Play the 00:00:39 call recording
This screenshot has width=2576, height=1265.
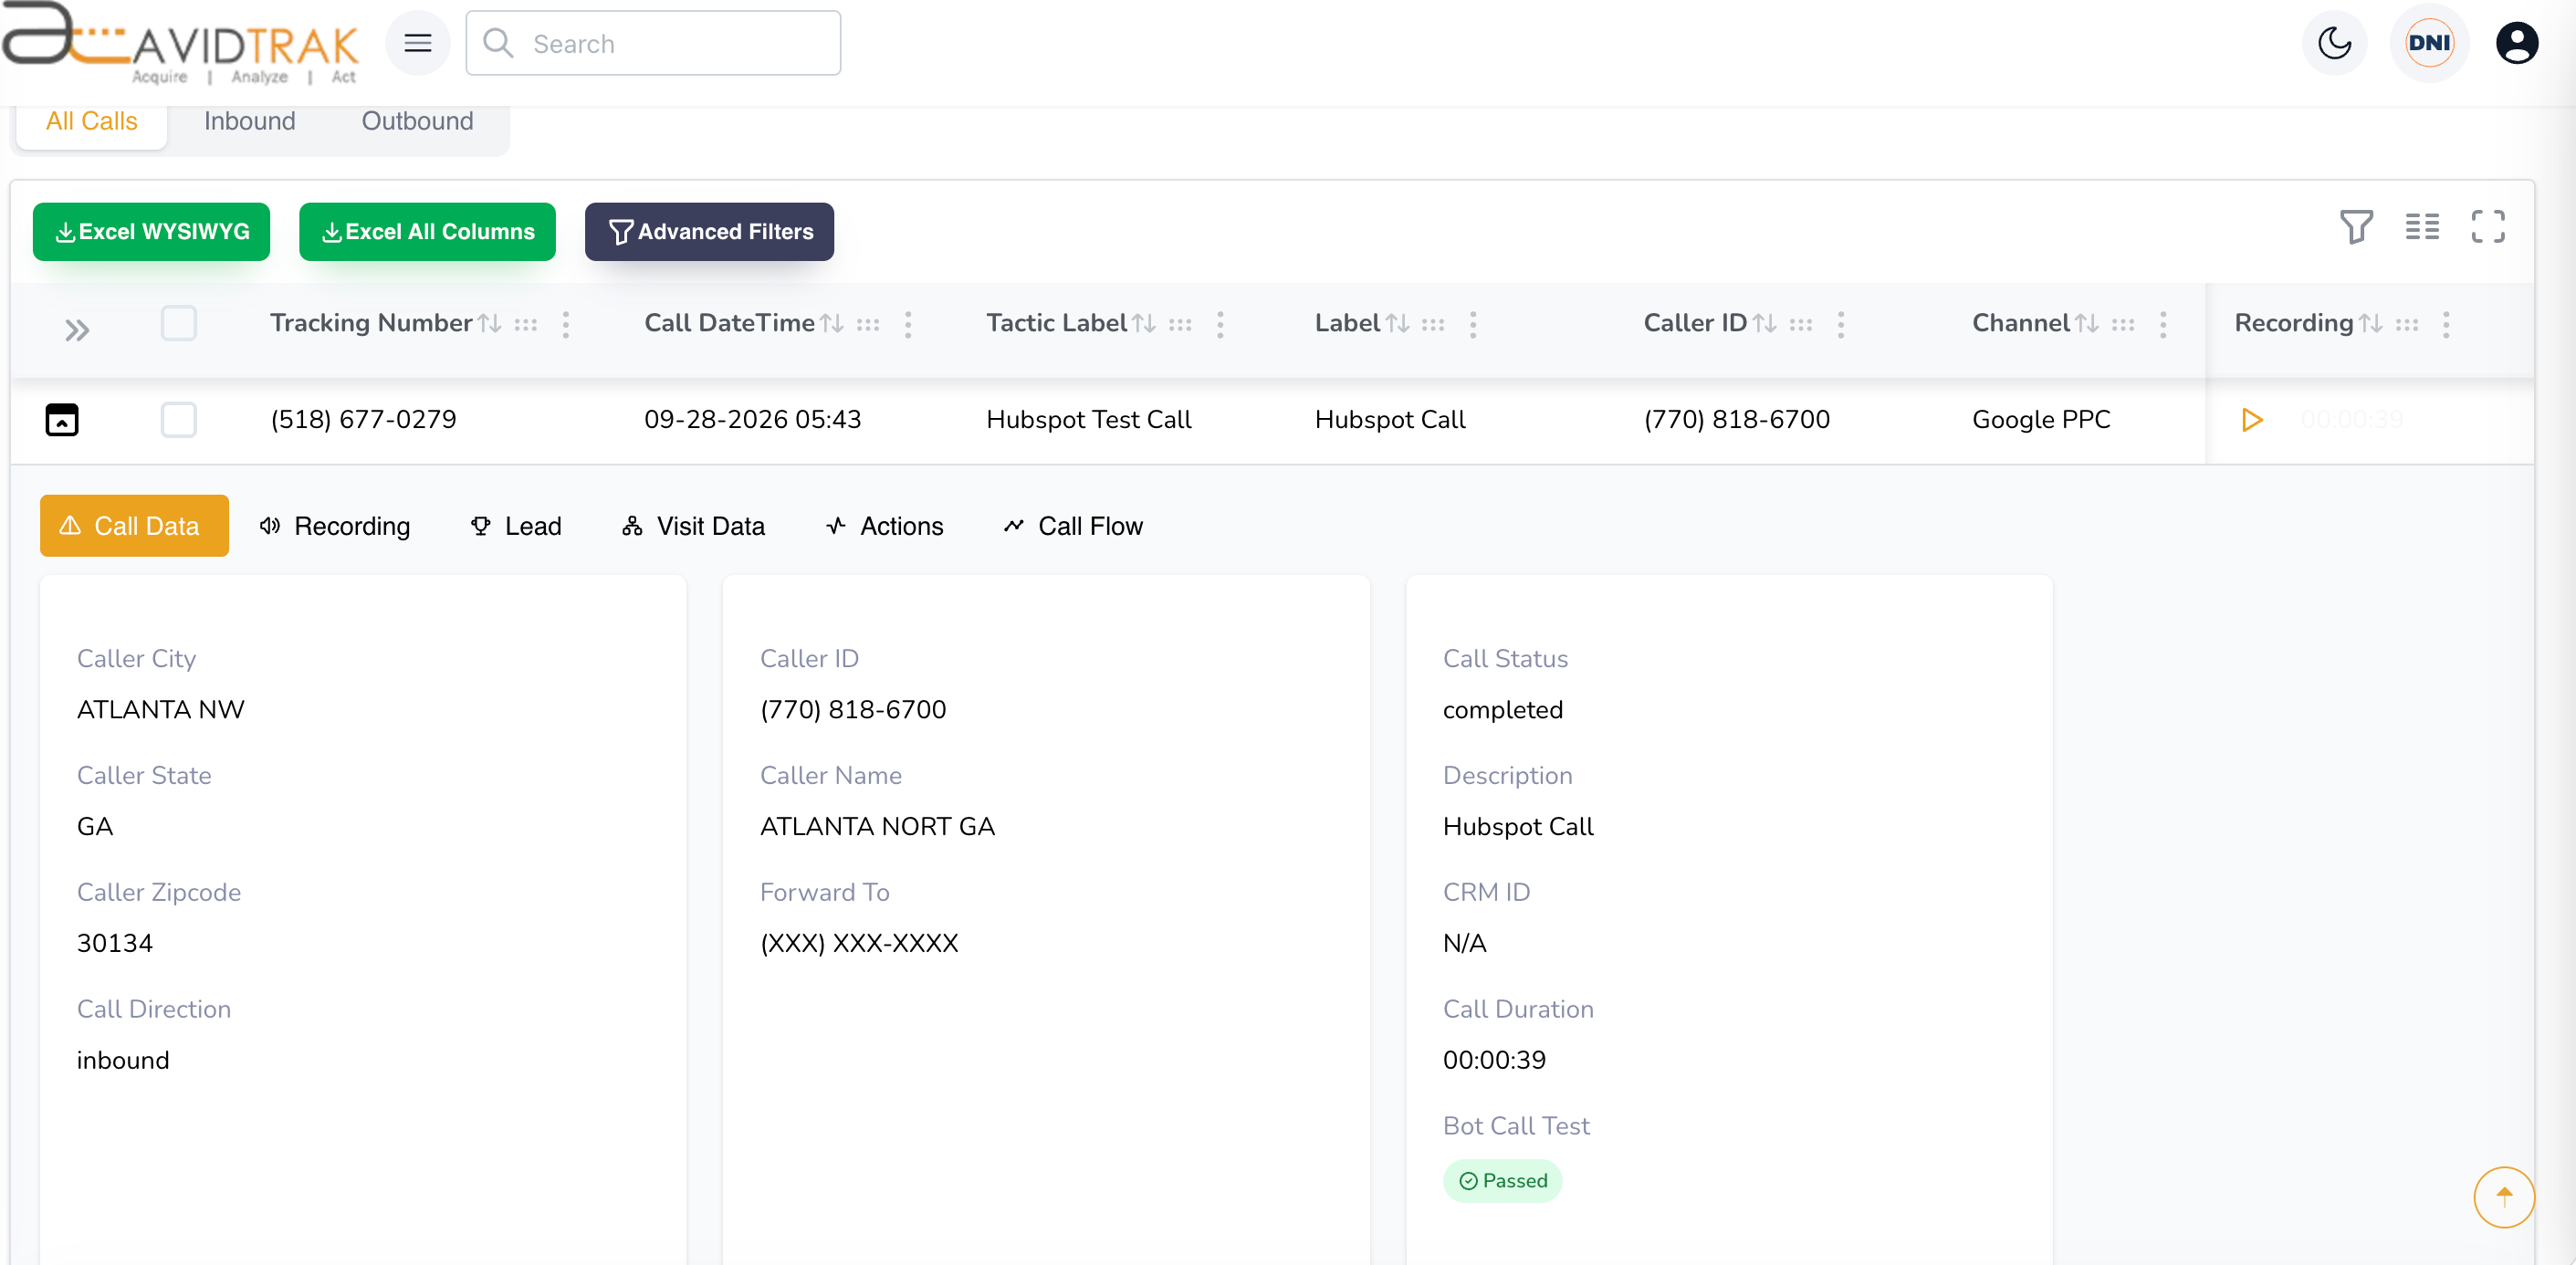(x=2251, y=420)
